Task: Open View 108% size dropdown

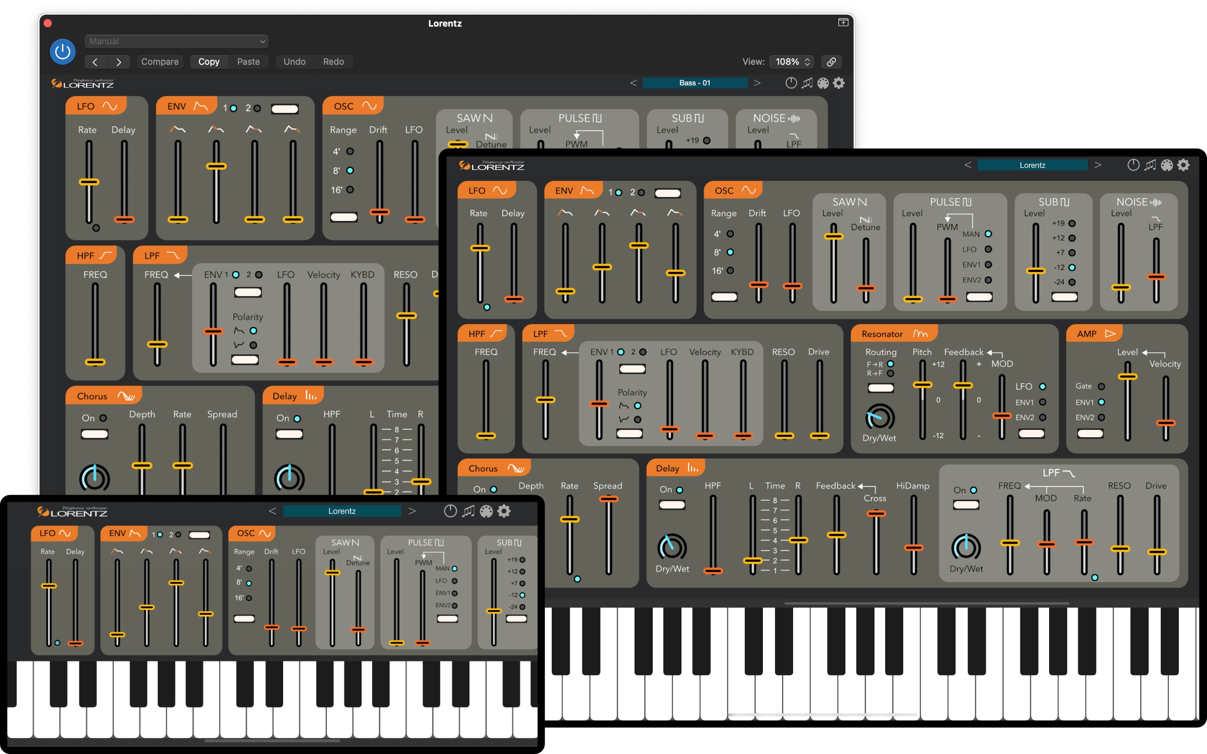Action: (792, 62)
